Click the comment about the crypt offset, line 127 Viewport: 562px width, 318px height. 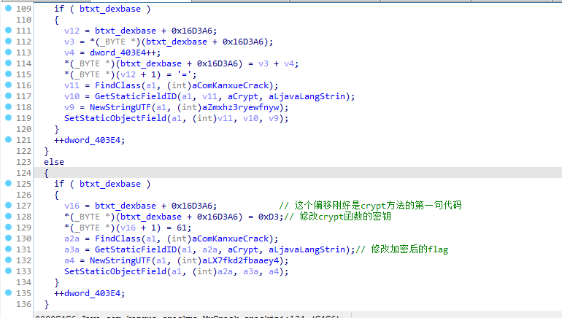(x=370, y=205)
